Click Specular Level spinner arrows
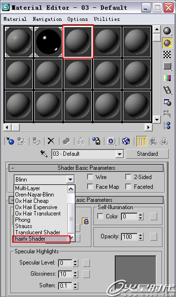This screenshot has width=176, height=297. coord(75,263)
